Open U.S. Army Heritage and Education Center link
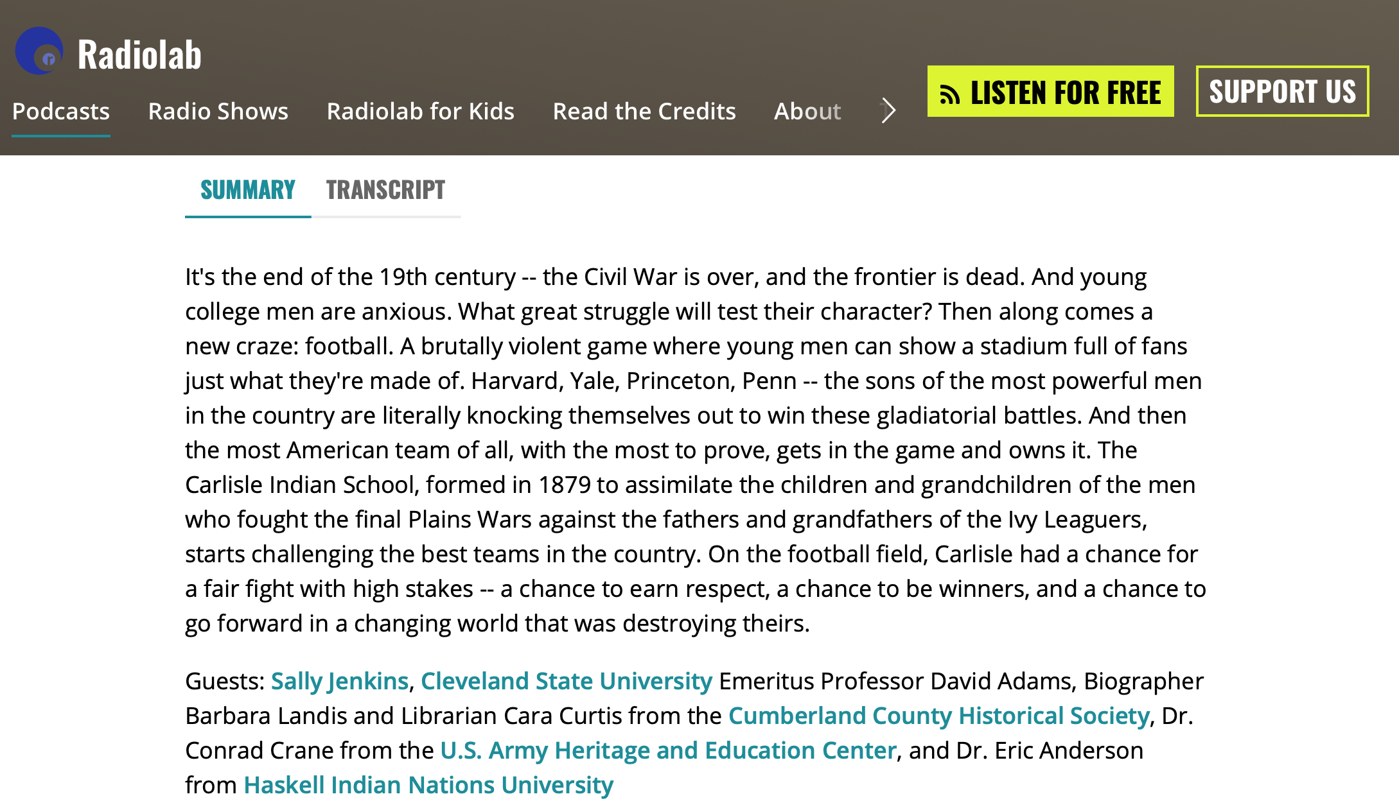 pyautogui.click(x=668, y=750)
